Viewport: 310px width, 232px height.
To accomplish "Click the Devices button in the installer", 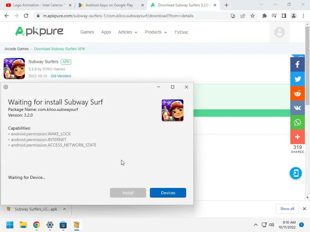I will tap(168, 193).
